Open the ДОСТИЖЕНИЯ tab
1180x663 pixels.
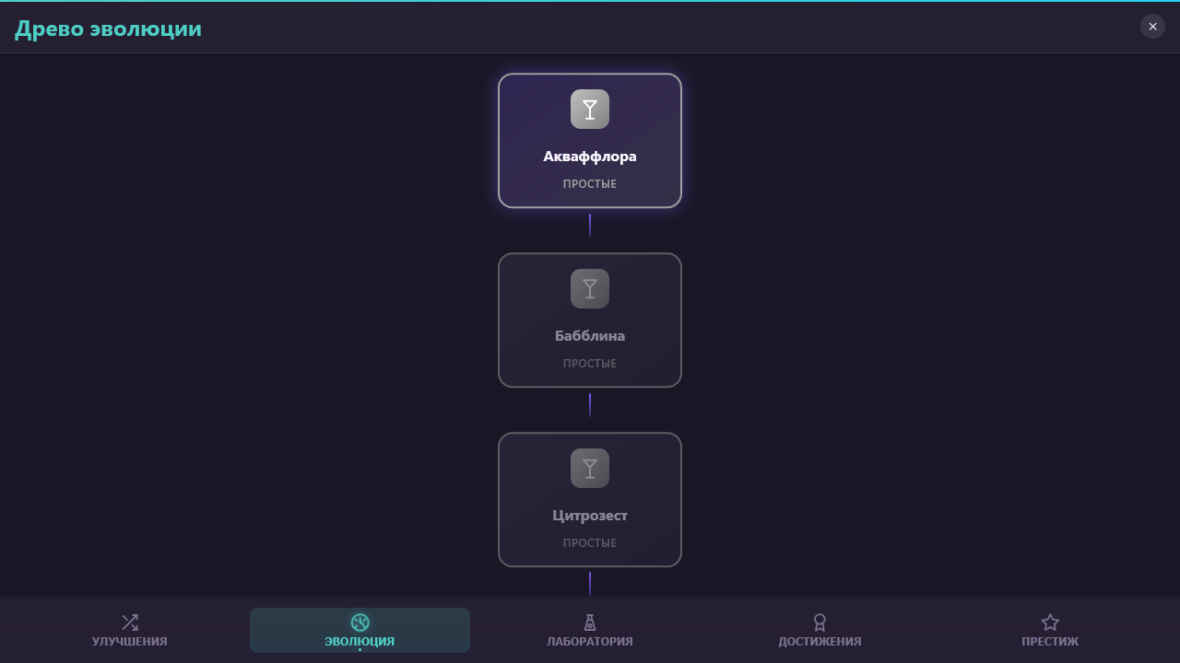pyautogui.click(x=820, y=630)
